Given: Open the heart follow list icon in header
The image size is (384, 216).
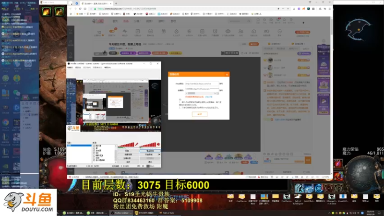Looking at the screenshot, I should [264, 20].
